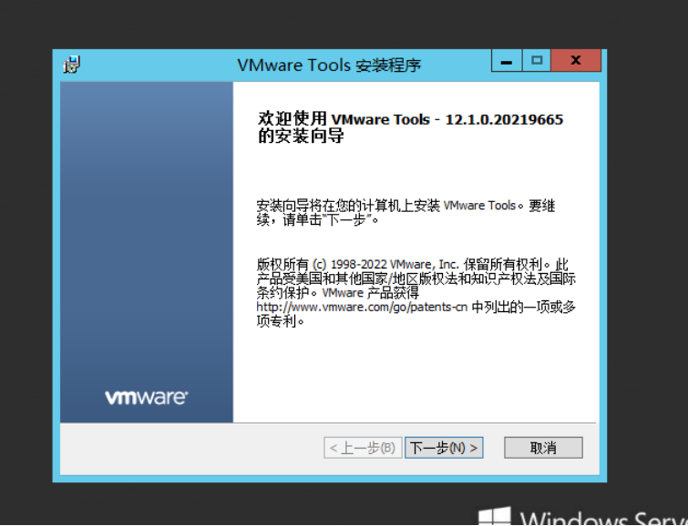Click the title bar text VMware Tools 安装程序

coord(329,66)
